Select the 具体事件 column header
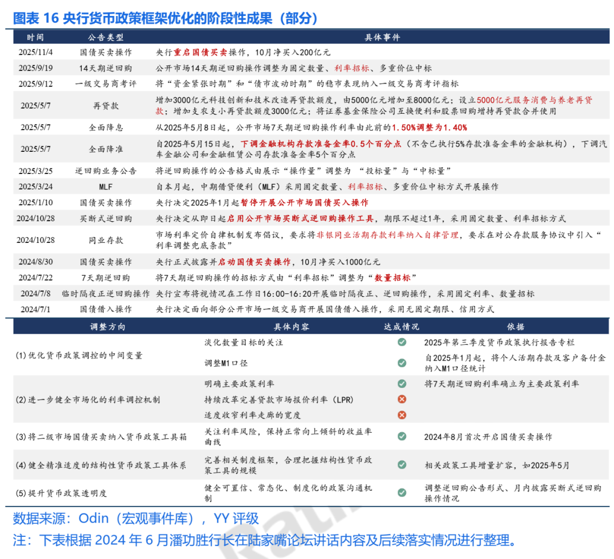The width and height of the screenshot is (614, 559). click(x=382, y=37)
